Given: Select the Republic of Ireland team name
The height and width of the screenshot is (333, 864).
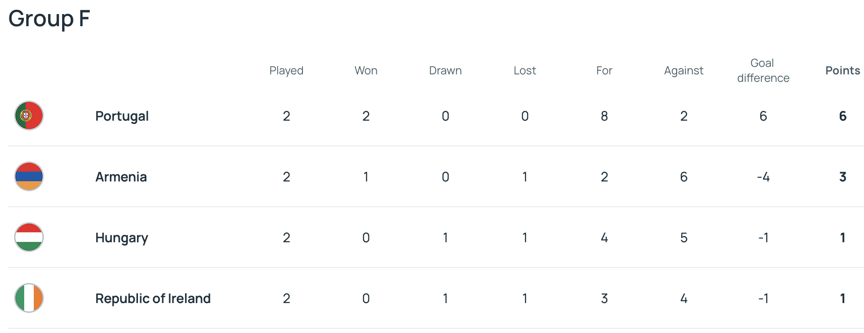Looking at the screenshot, I should (x=153, y=298).
